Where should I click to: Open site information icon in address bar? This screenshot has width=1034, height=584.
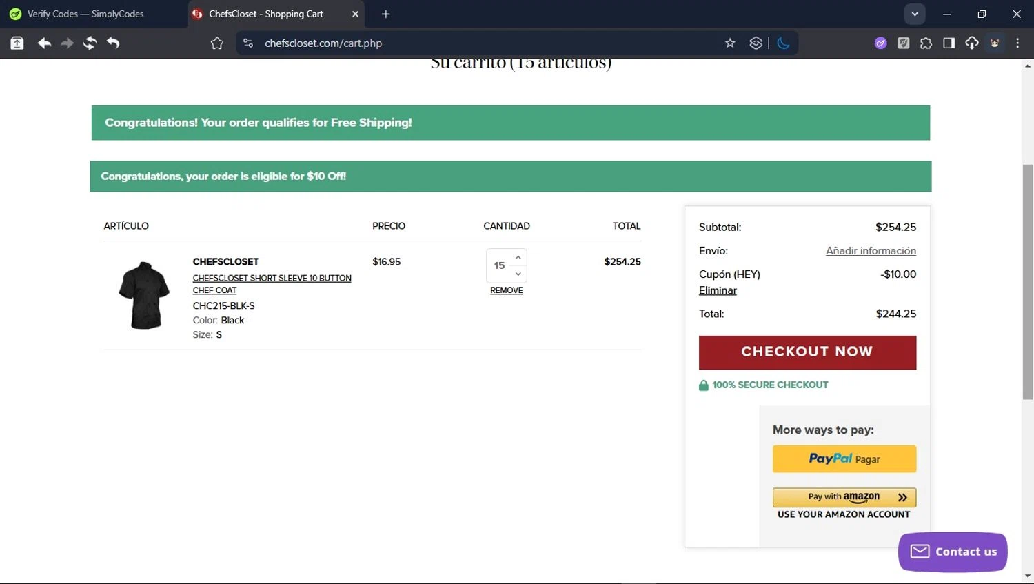[x=248, y=43]
